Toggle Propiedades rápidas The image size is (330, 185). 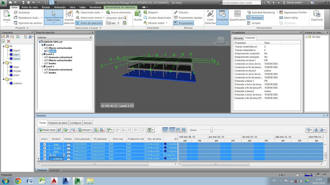click(x=188, y=18)
